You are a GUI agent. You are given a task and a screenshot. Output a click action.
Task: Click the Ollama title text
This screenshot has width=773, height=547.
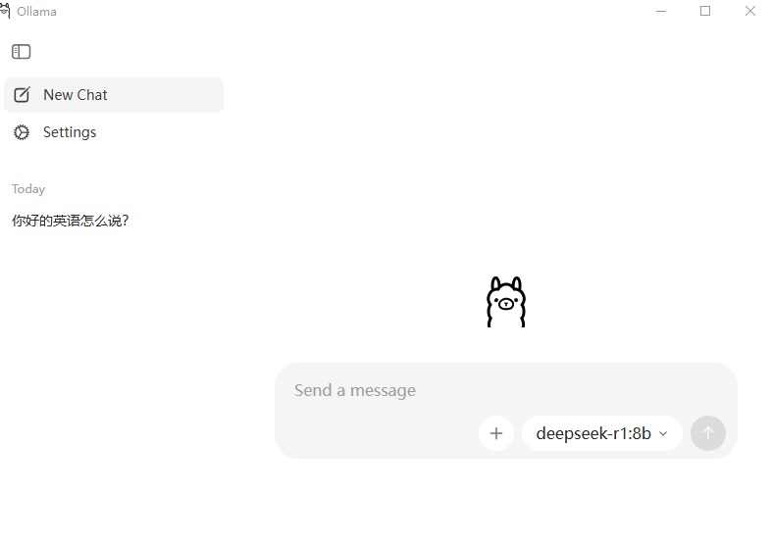pyautogui.click(x=36, y=12)
